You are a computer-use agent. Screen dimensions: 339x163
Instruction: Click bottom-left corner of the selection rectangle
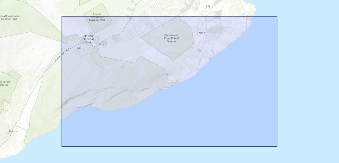62,146
